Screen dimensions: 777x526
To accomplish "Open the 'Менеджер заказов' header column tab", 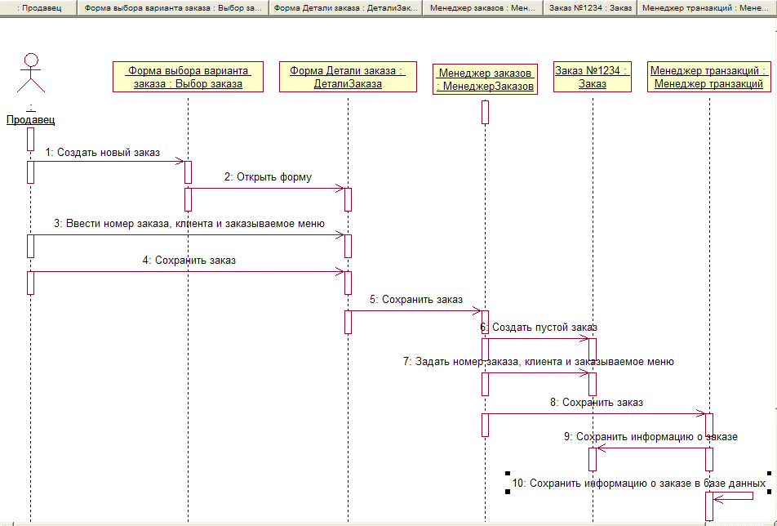I will [482, 8].
